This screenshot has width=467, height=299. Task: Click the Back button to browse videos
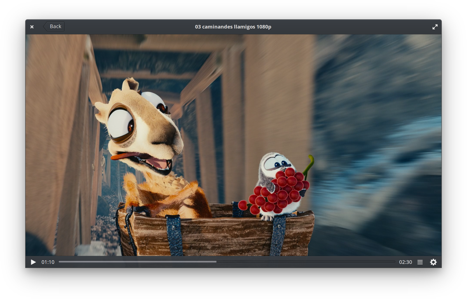point(54,26)
